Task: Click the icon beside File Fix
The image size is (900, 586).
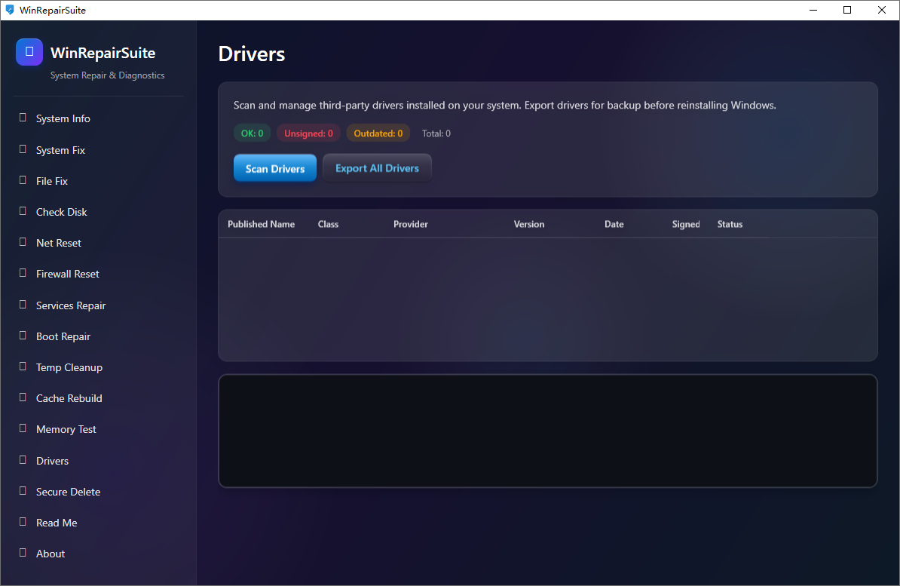Action: [23, 180]
